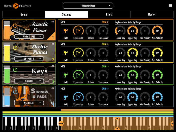Click Electric Pianos yellow volume slider
The width and height of the screenshot is (176, 132).
pos(7,52)
